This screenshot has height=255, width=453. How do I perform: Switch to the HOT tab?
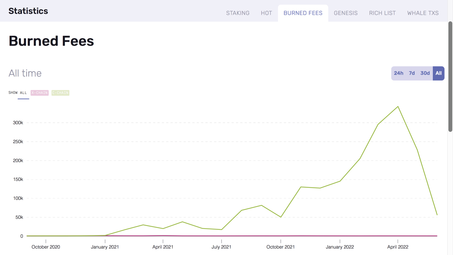click(x=266, y=13)
